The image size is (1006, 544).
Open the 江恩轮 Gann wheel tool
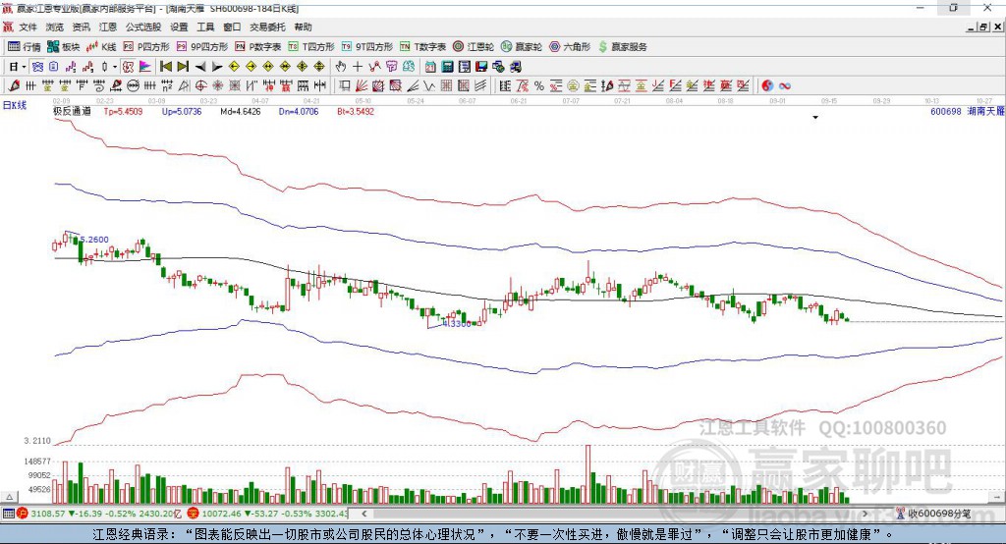click(474, 47)
